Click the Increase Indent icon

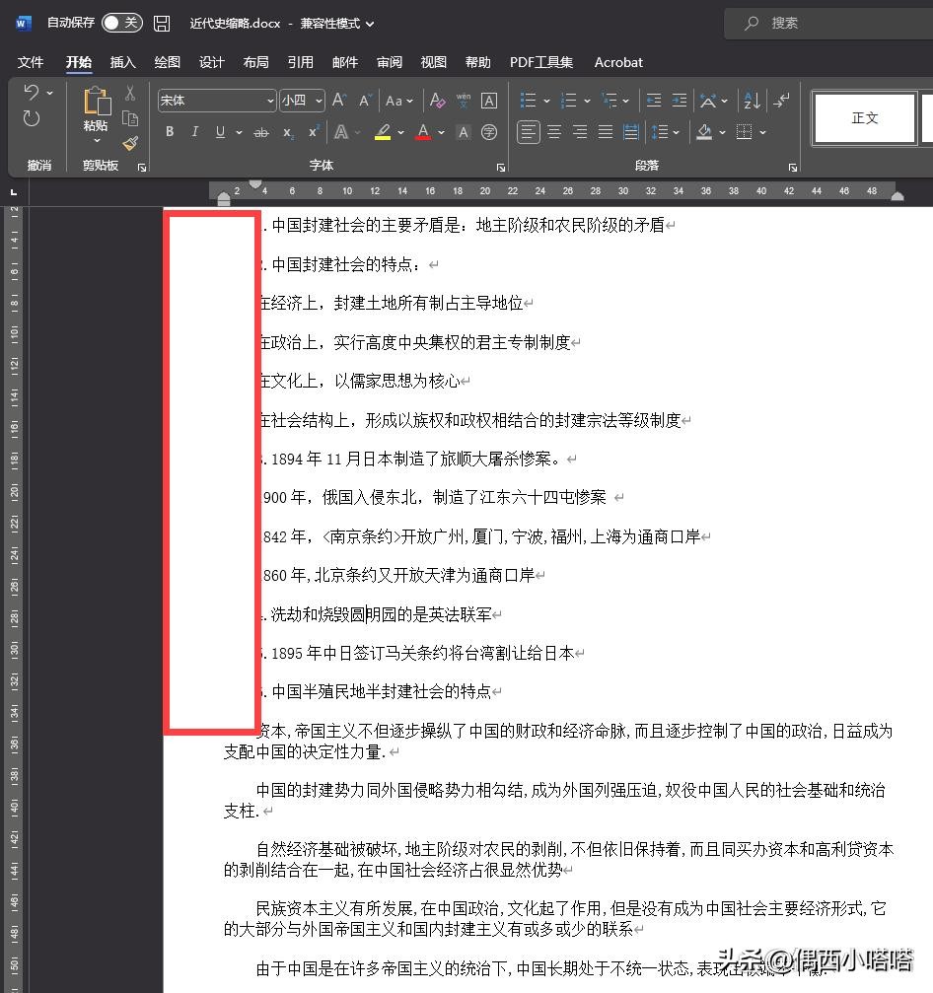[679, 100]
